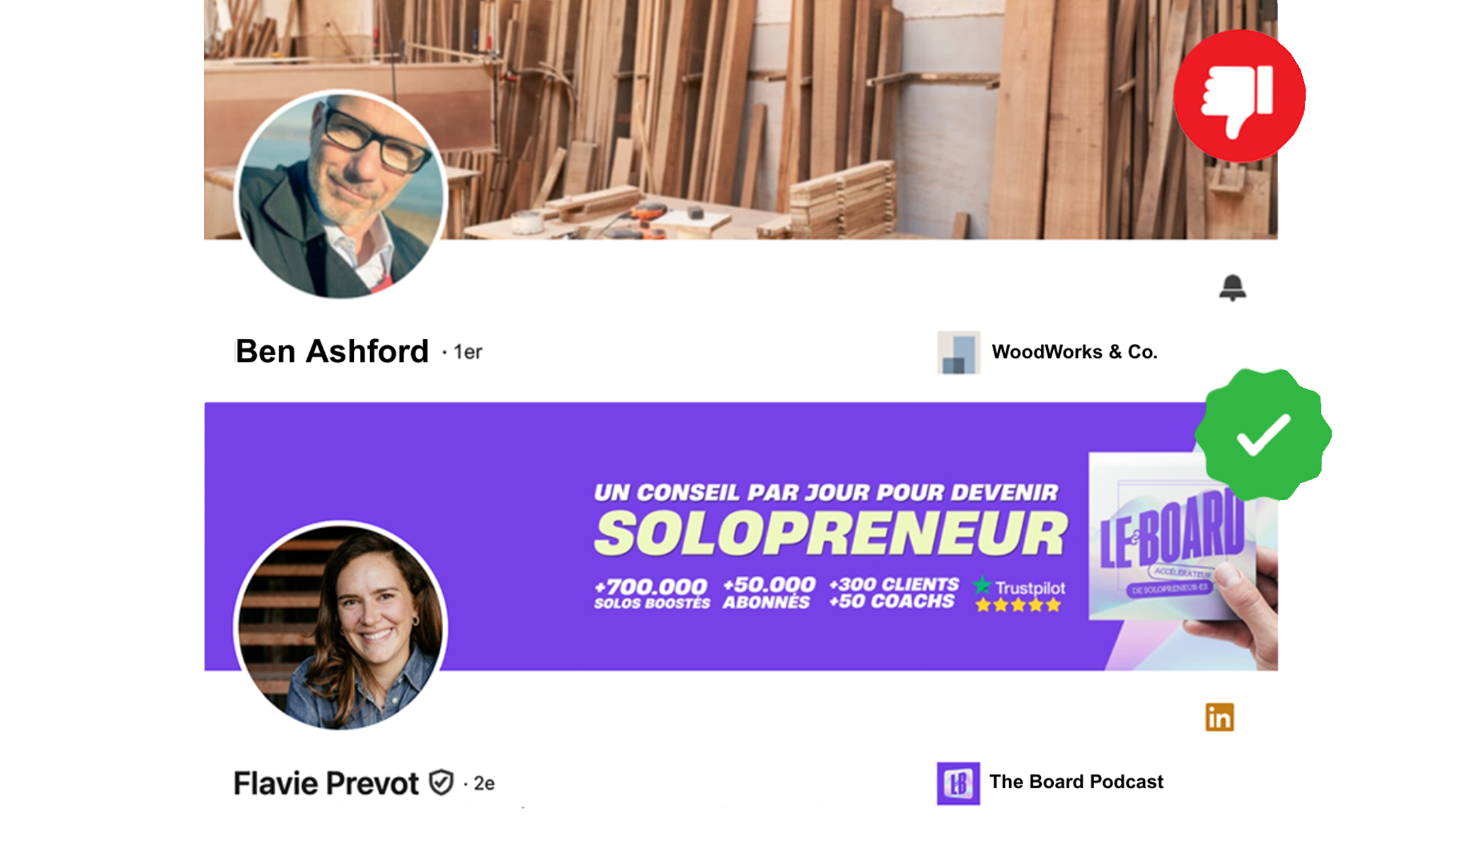Click the verification shield beside Flavie Prevot

point(442,782)
